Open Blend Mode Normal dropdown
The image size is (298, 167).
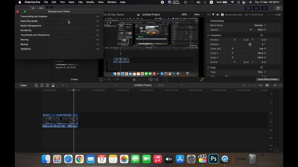tap(260, 25)
